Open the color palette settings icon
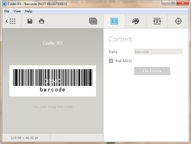 (x=136, y=21)
